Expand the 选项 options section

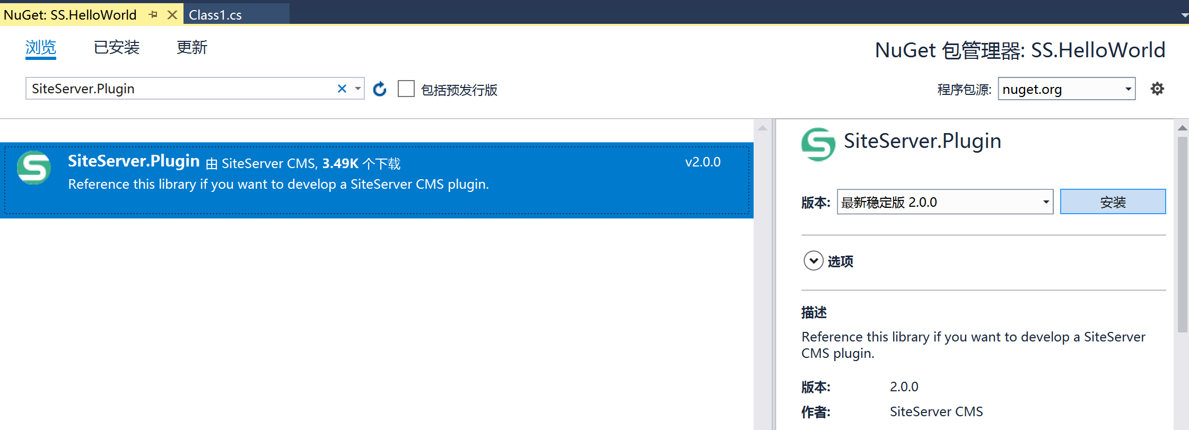(814, 261)
